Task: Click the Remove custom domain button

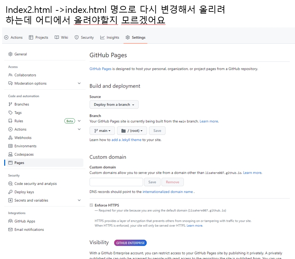Action: click(172, 182)
